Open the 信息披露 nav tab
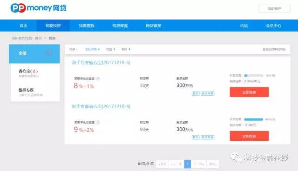The width and height of the screenshot is (298, 171). click(120, 26)
